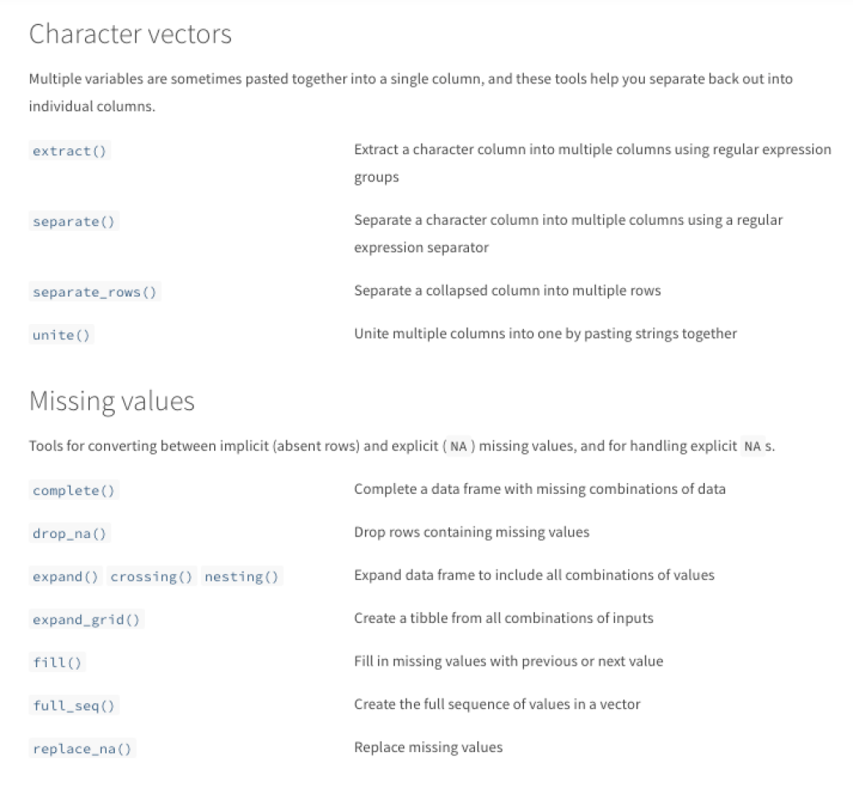Click the crossing() function link
Image resolution: width=853 pixels, height=788 pixels.
pos(152,576)
